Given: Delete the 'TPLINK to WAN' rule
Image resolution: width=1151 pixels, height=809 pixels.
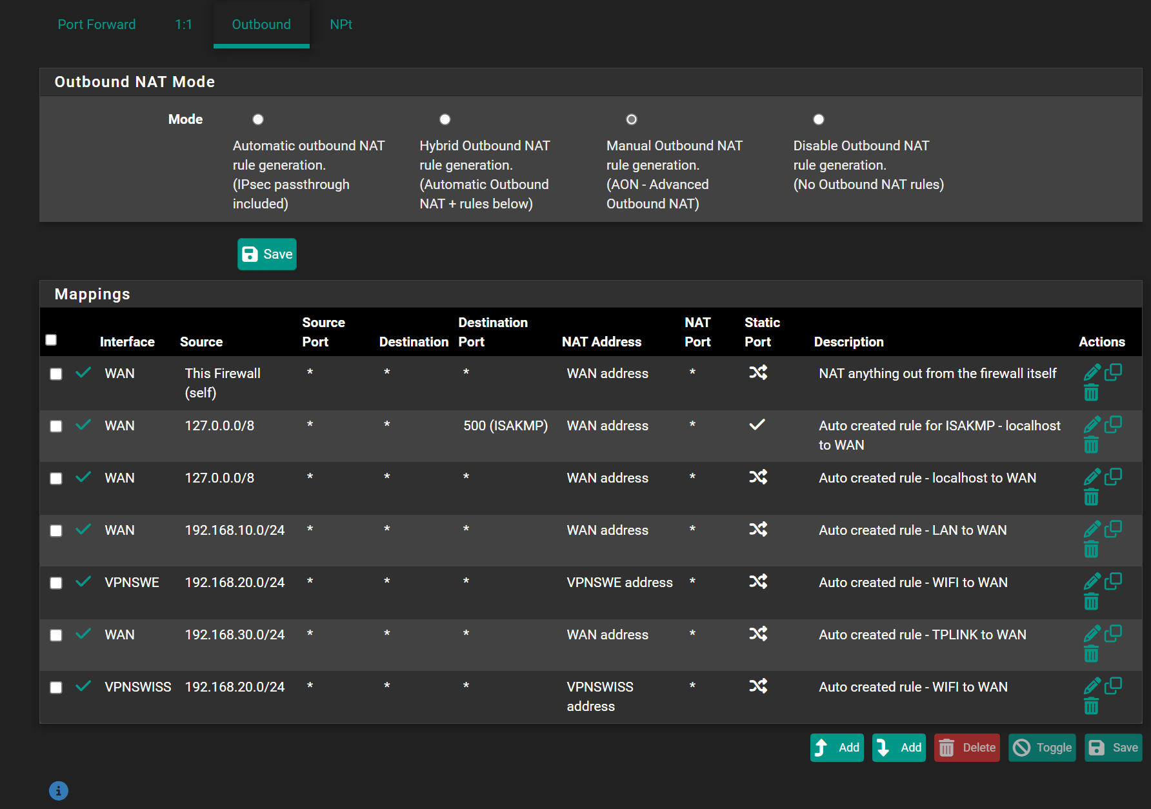Looking at the screenshot, I should point(1091,654).
